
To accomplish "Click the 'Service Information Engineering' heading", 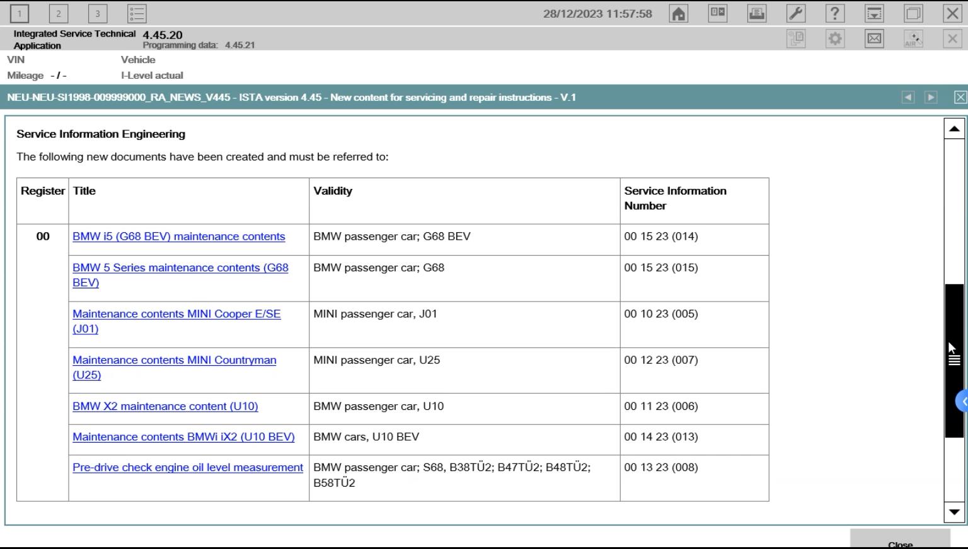I will tap(101, 134).
